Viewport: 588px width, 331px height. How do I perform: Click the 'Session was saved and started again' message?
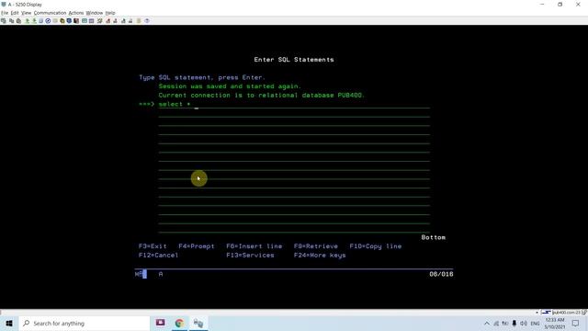(x=230, y=86)
